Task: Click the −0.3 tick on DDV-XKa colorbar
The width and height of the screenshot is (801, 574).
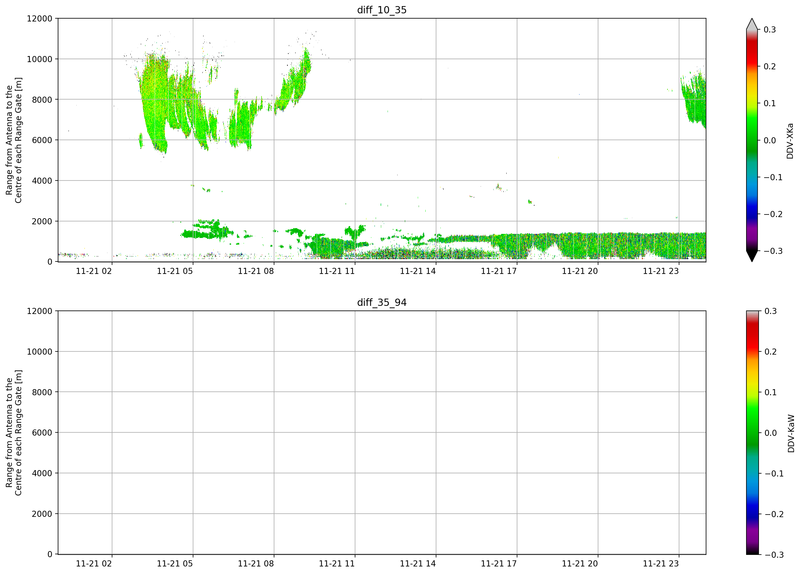Action: [773, 251]
